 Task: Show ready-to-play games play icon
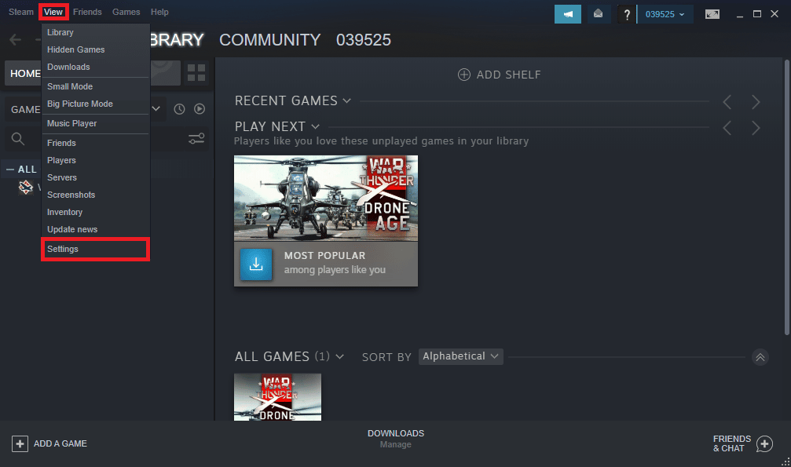click(x=200, y=109)
